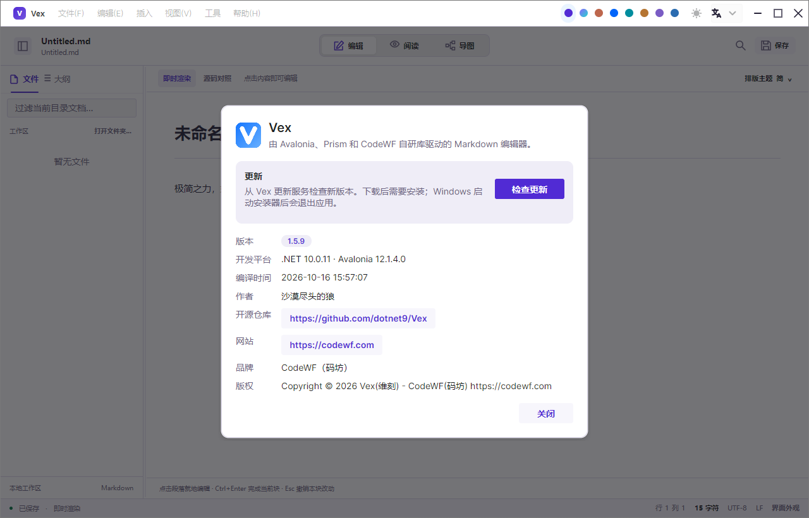Click the LF line ending status entry
This screenshot has width=809, height=518.
pyautogui.click(x=759, y=508)
